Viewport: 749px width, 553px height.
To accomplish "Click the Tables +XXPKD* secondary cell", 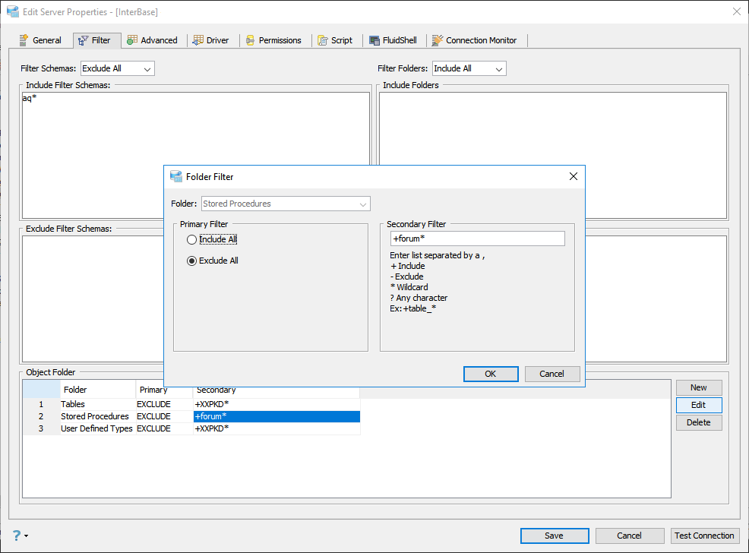I will pos(276,404).
